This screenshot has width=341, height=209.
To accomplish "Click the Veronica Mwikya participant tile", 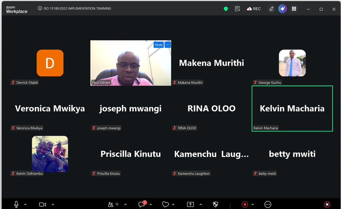I will pos(50,108).
